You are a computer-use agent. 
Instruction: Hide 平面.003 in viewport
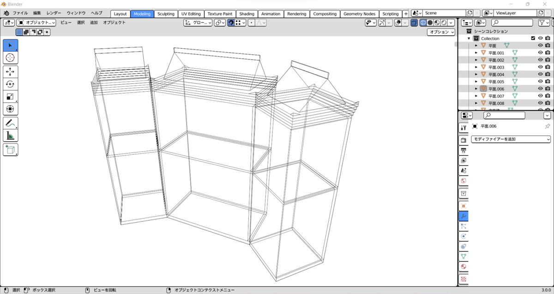pos(540,67)
